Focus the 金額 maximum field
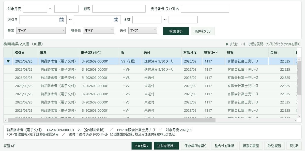The height and width of the screenshot is (151, 305). (183, 20)
